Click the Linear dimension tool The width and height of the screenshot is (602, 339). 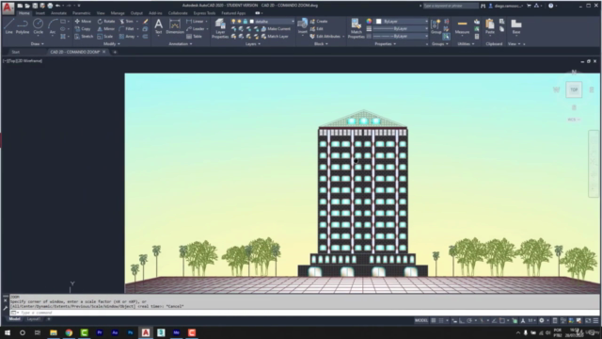(x=195, y=22)
